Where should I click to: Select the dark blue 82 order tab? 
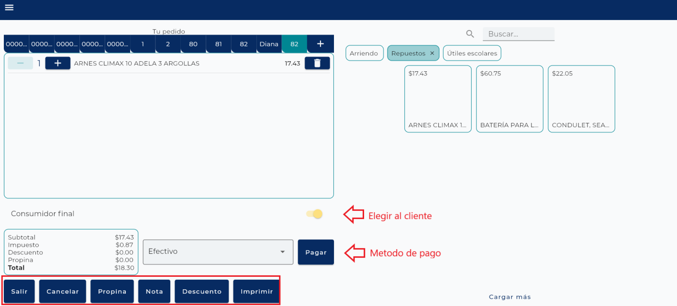(x=244, y=44)
